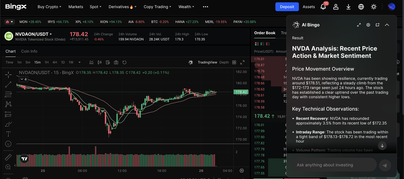Screen dimensions: 404x179
Task: Click the candlestick chart style icon
Action: pos(100,62)
